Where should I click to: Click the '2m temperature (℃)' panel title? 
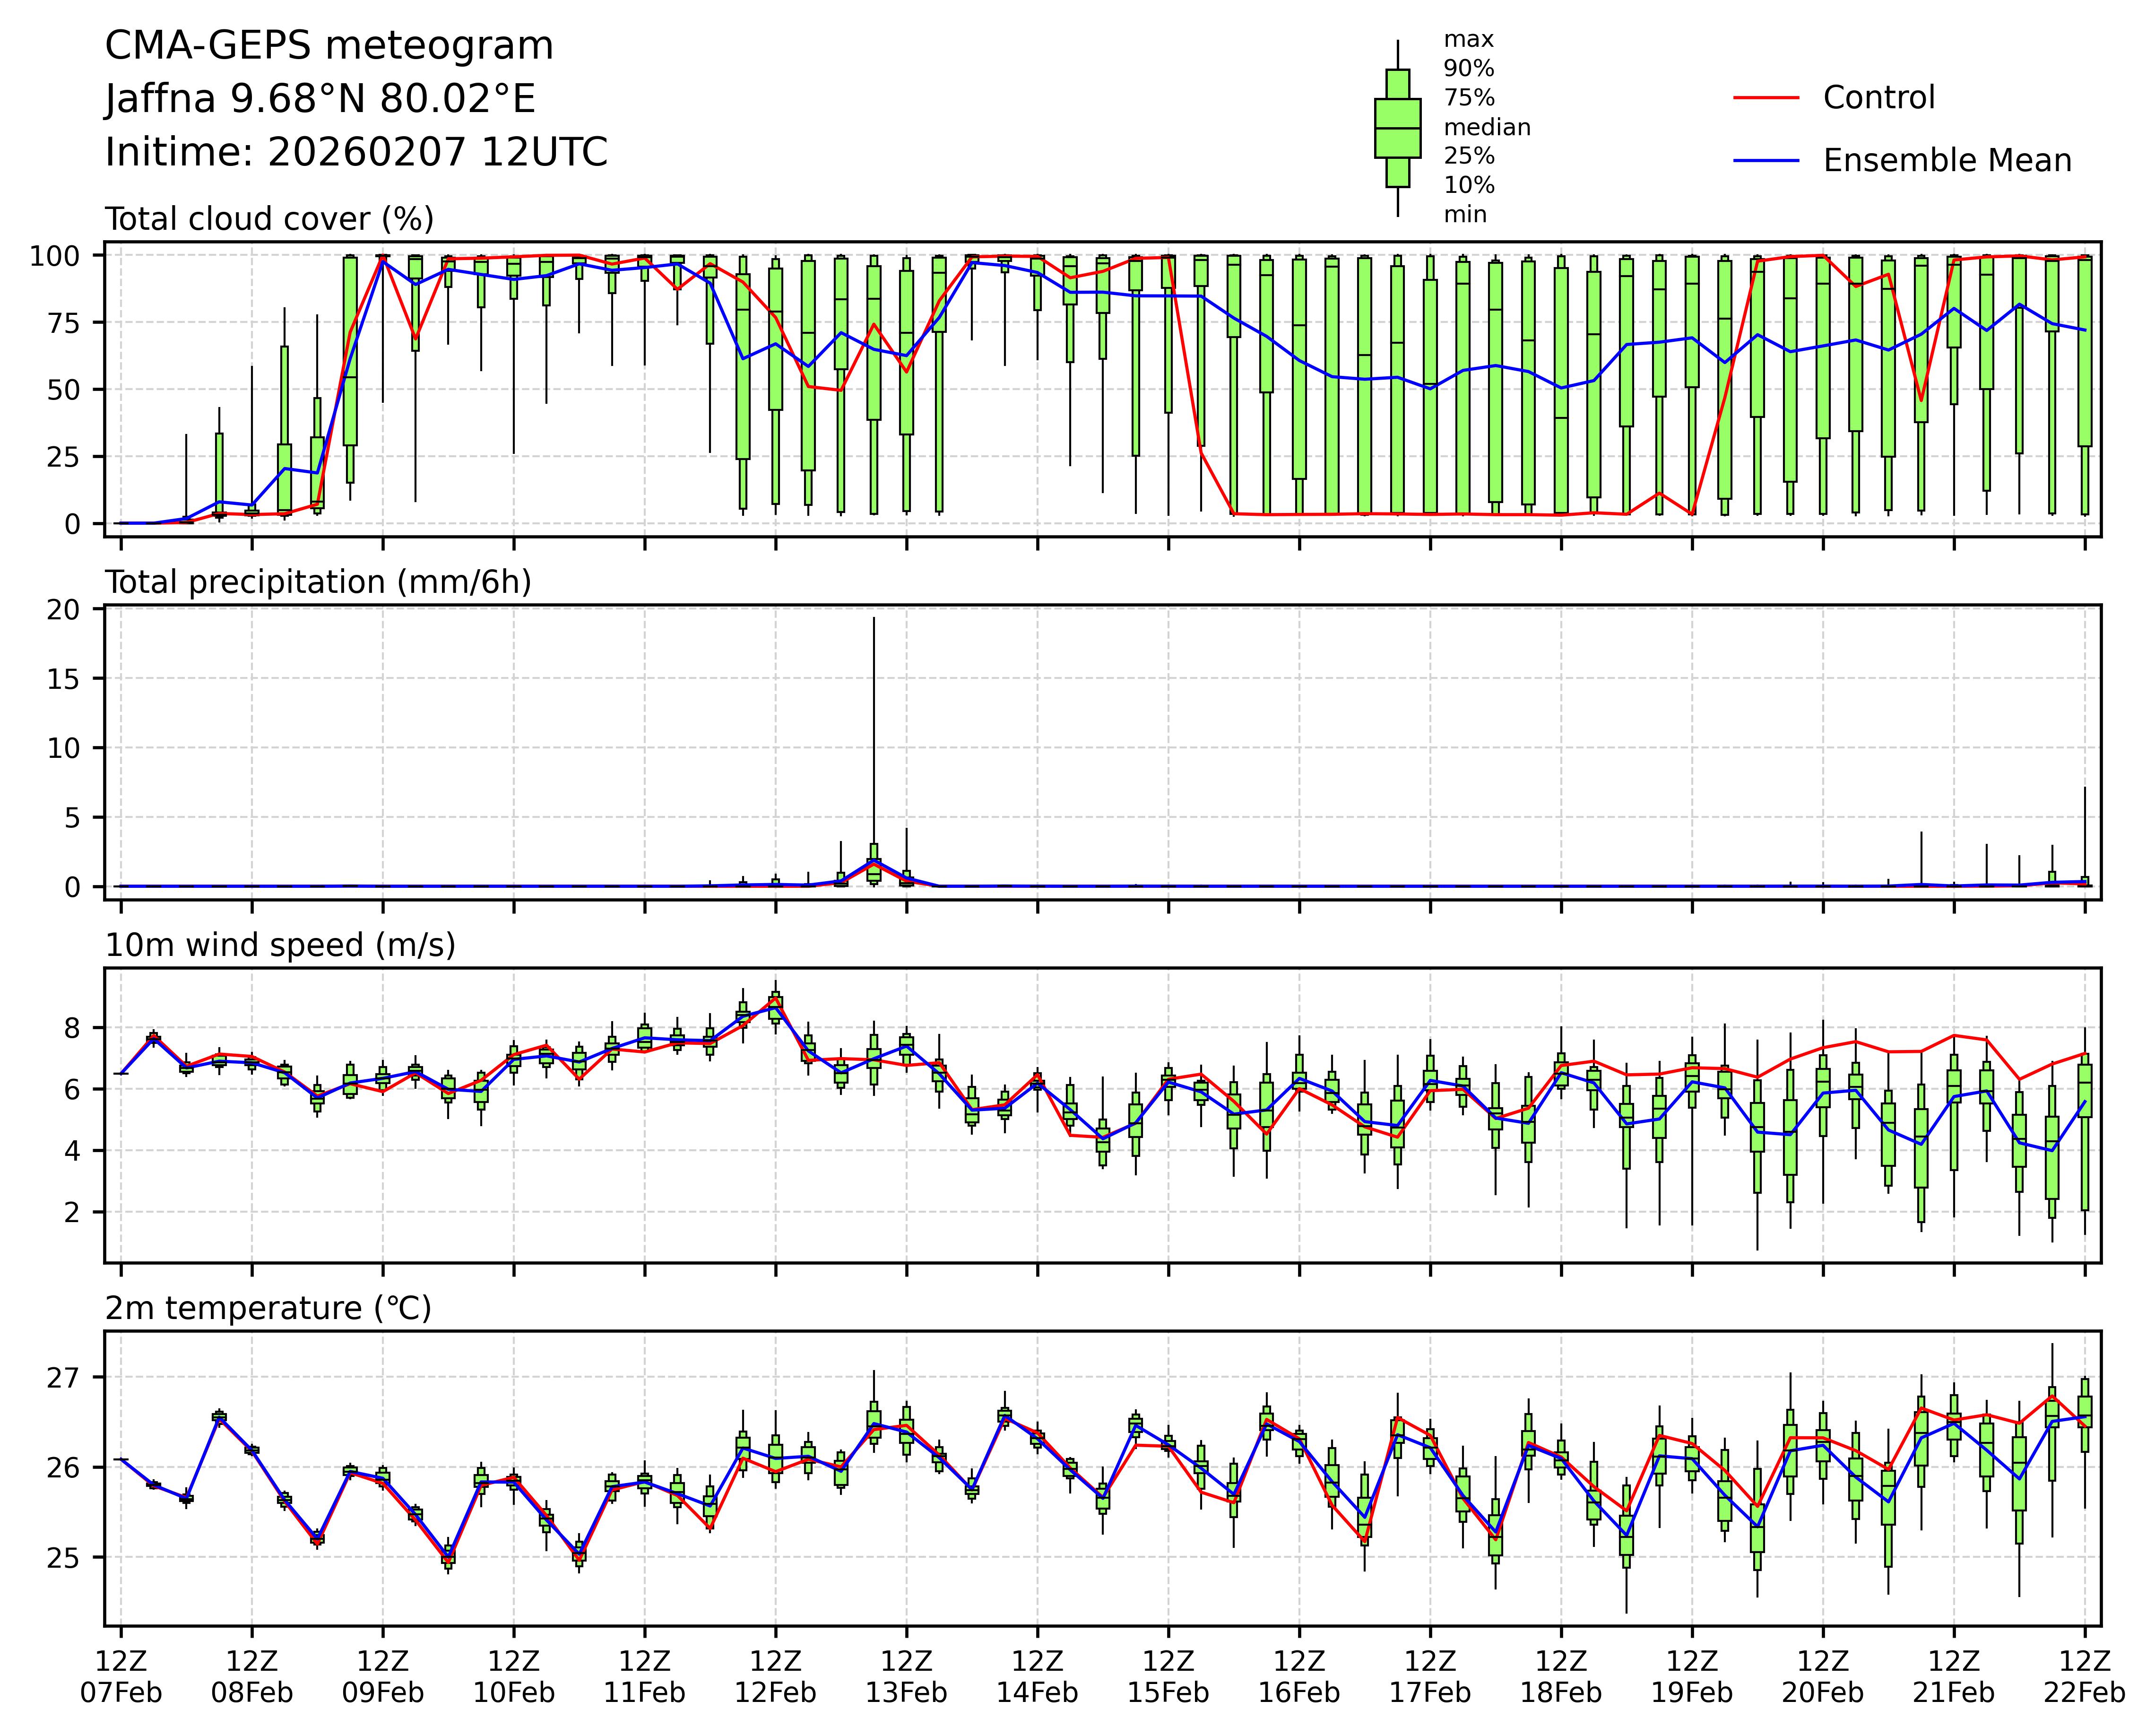tap(268, 1308)
